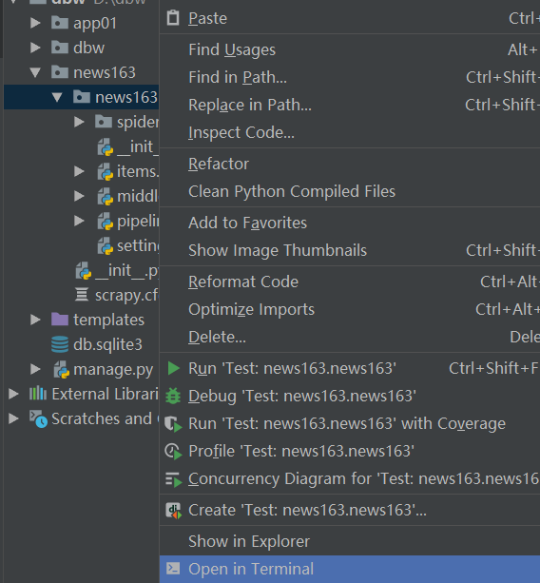Expand the items file arrow
The width and height of the screenshot is (540, 583).
[79, 171]
